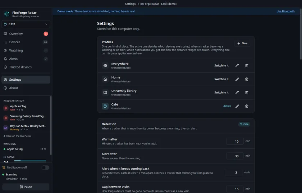The height and width of the screenshot is (193, 302).
Task: Click the FlosForge Radar logo icon
Action: (x=7, y=14)
